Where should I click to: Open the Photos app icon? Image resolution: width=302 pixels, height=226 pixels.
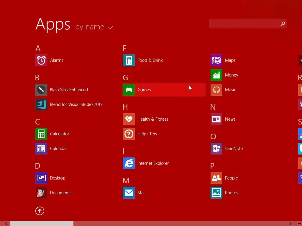(x=216, y=193)
